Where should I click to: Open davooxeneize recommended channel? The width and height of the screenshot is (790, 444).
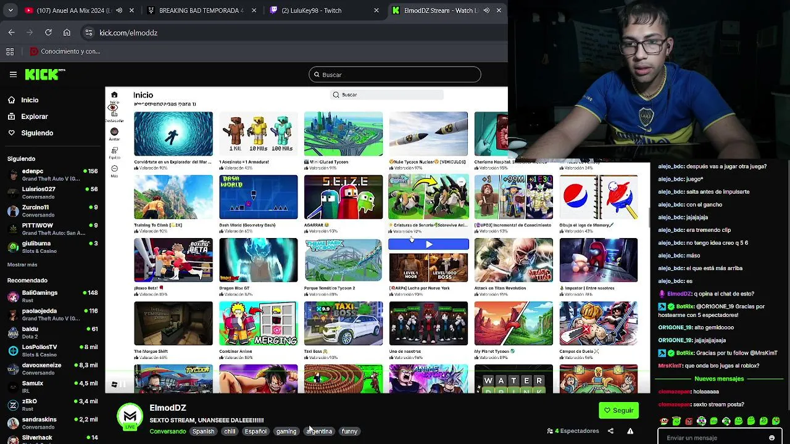click(52, 368)
